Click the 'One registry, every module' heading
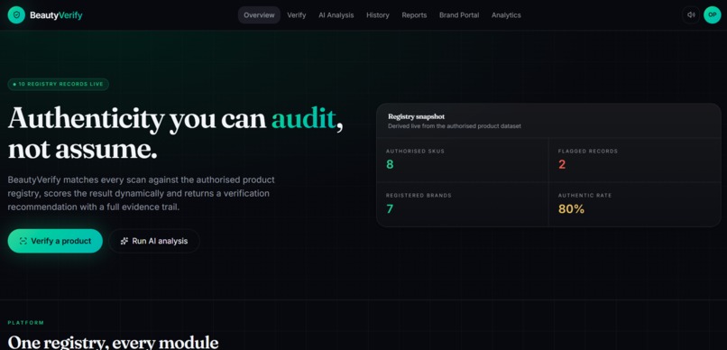 [x=113, y=343]
